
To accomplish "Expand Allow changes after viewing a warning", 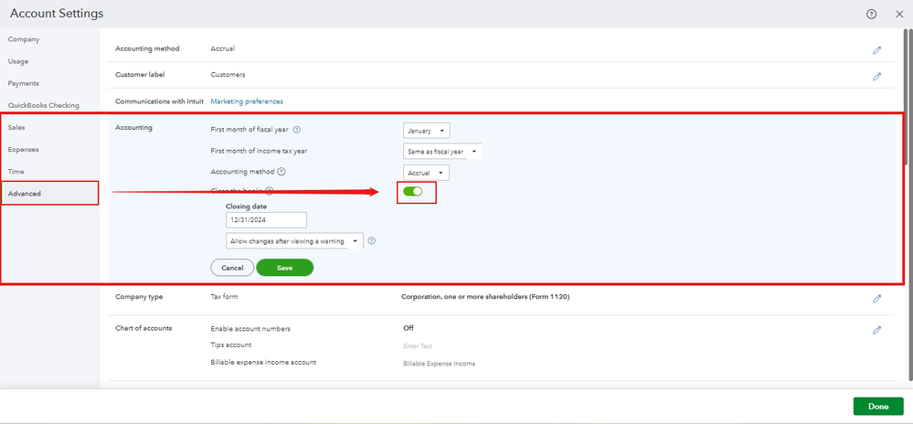I will point(294,241).
